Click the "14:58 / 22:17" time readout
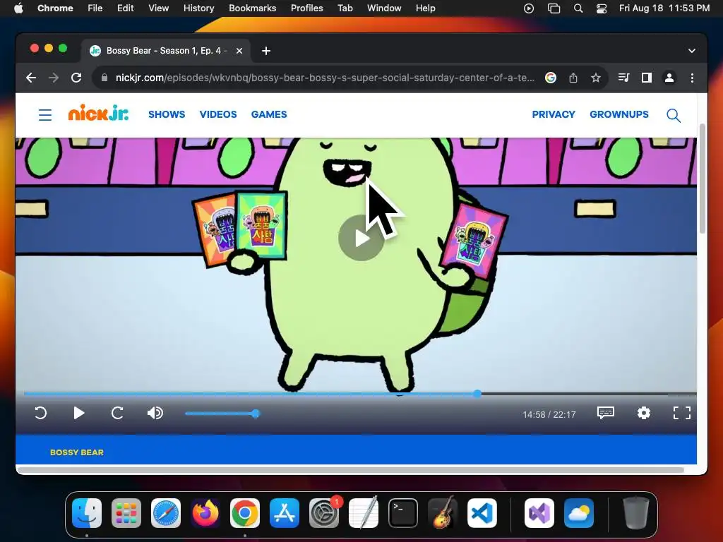This screenshot has width=723, height=542. 549,415
